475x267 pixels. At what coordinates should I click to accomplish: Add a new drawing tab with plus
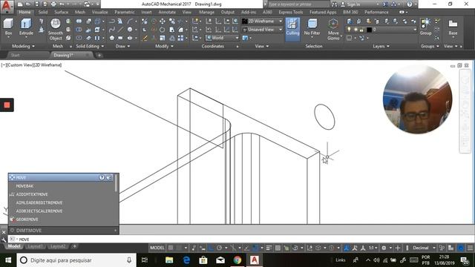coord(99,55)
